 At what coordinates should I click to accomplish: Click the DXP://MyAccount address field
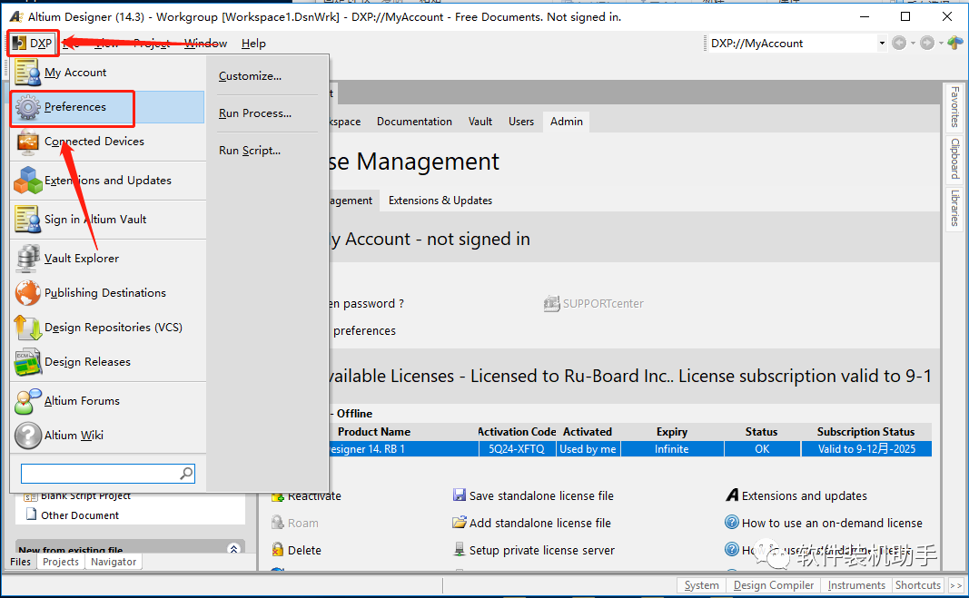pyautogui.click(x=793, y=44)
